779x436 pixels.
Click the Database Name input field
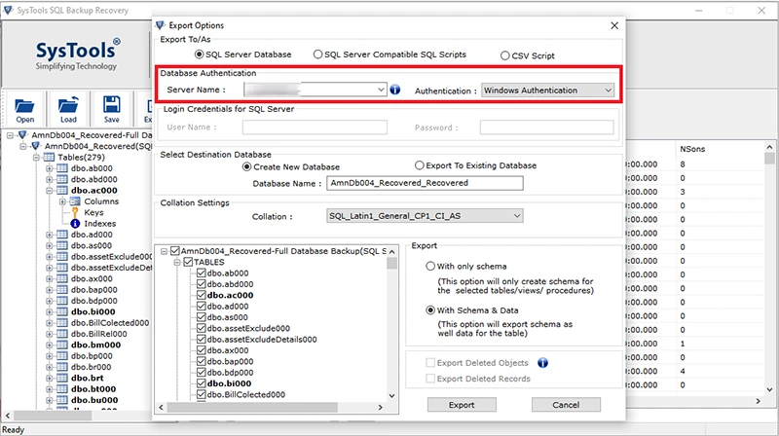425,183
